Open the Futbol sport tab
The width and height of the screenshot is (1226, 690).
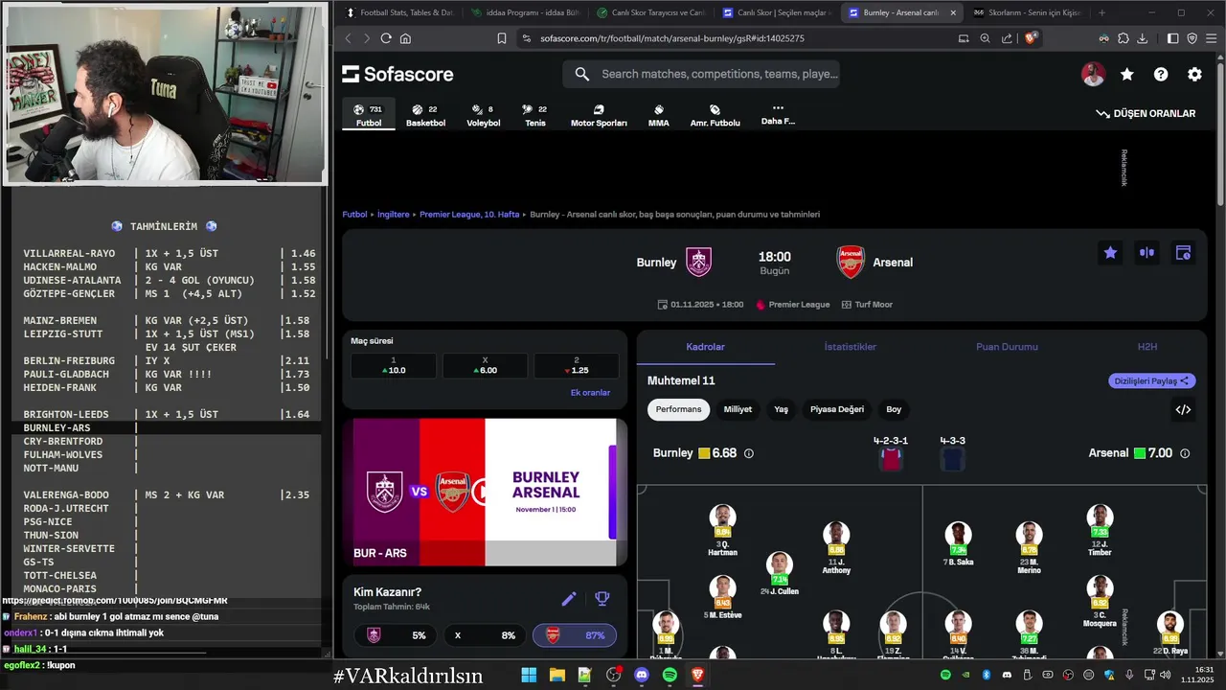click(369, 115)
